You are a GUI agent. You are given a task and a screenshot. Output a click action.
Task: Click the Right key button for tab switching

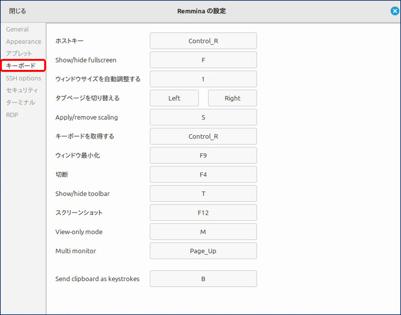coord(232,98)
